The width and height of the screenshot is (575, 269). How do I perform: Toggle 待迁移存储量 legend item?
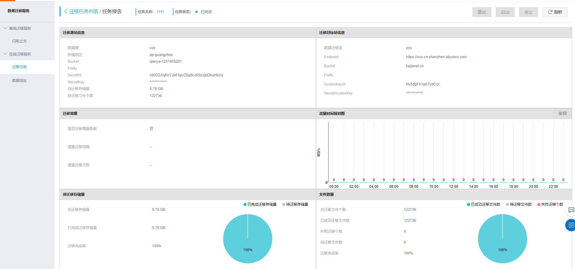click(x=295, y=204)
